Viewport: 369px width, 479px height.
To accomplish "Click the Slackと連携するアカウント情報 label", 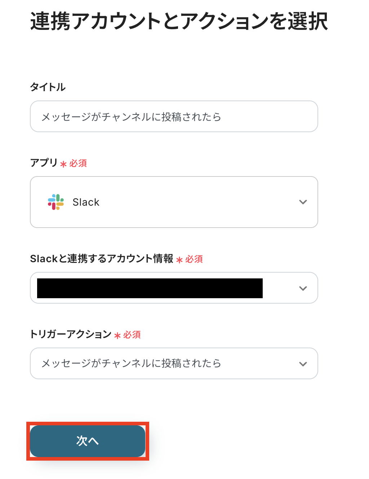I will pyautogui.click(x=102, y=259).
